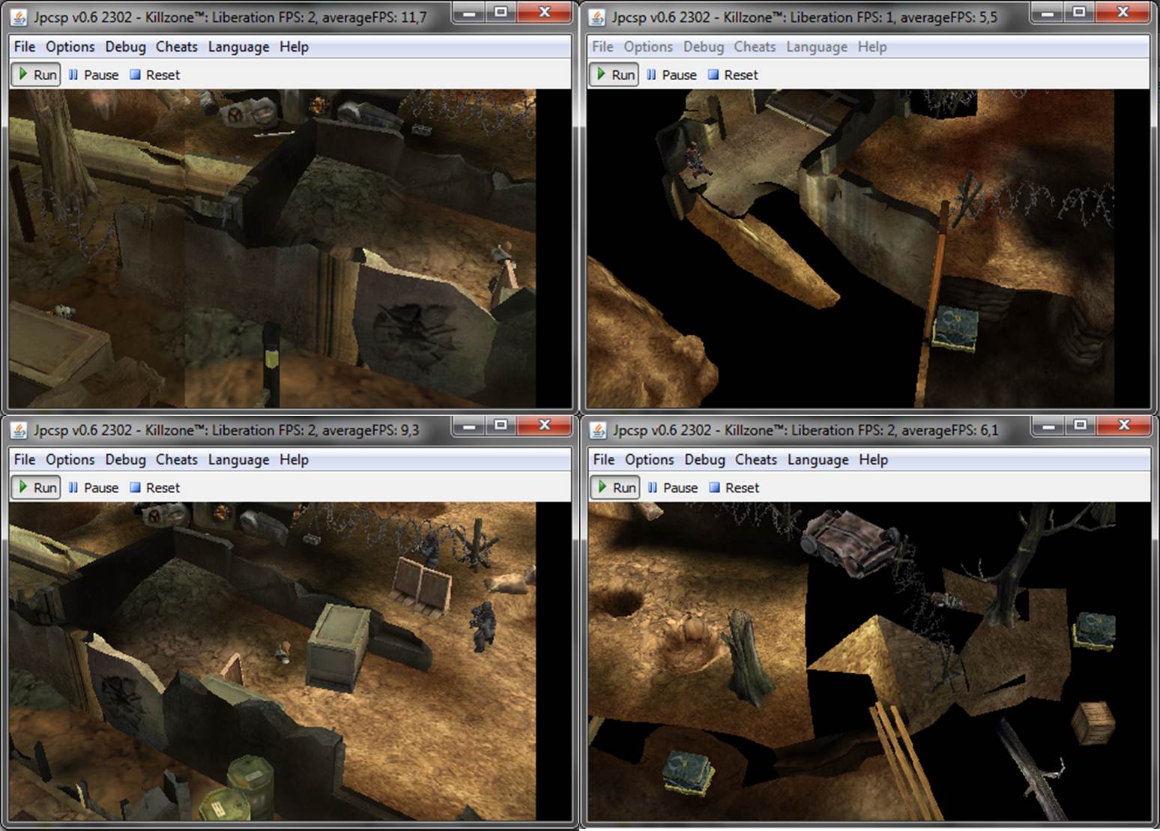
Task: Open File menu in averageFPS 9,3 window
Action: pyautogui.click(x=25, y=459)
